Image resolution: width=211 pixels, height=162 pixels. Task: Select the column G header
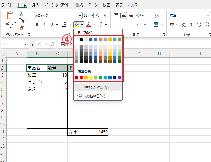(x=139, y=54)
